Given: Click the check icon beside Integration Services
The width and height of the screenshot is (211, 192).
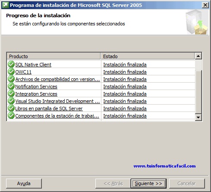Looking at the screenshot, I should (x=11, y=93).
